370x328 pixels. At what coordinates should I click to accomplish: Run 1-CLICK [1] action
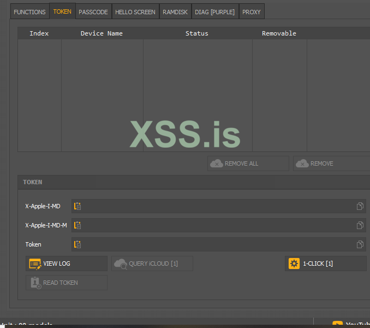[326, 263]
